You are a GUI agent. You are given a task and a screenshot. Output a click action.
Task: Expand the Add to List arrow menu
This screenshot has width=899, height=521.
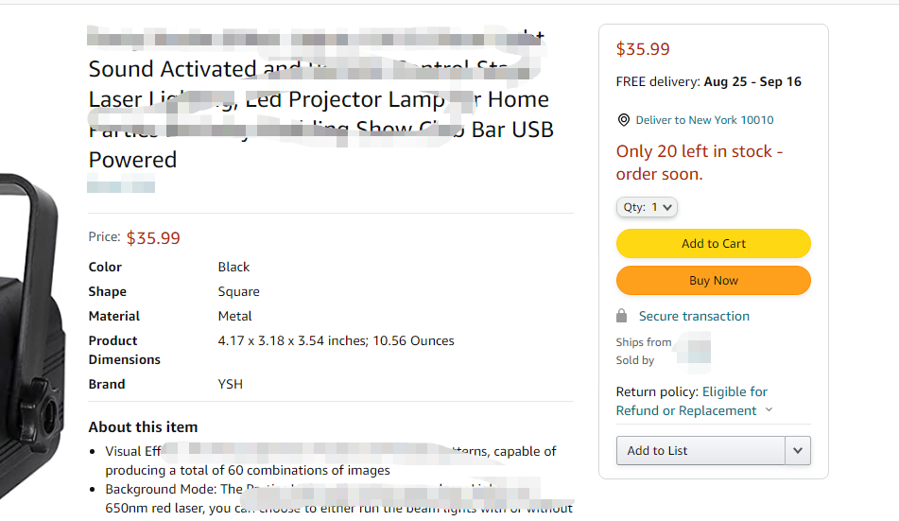point(798,451)
